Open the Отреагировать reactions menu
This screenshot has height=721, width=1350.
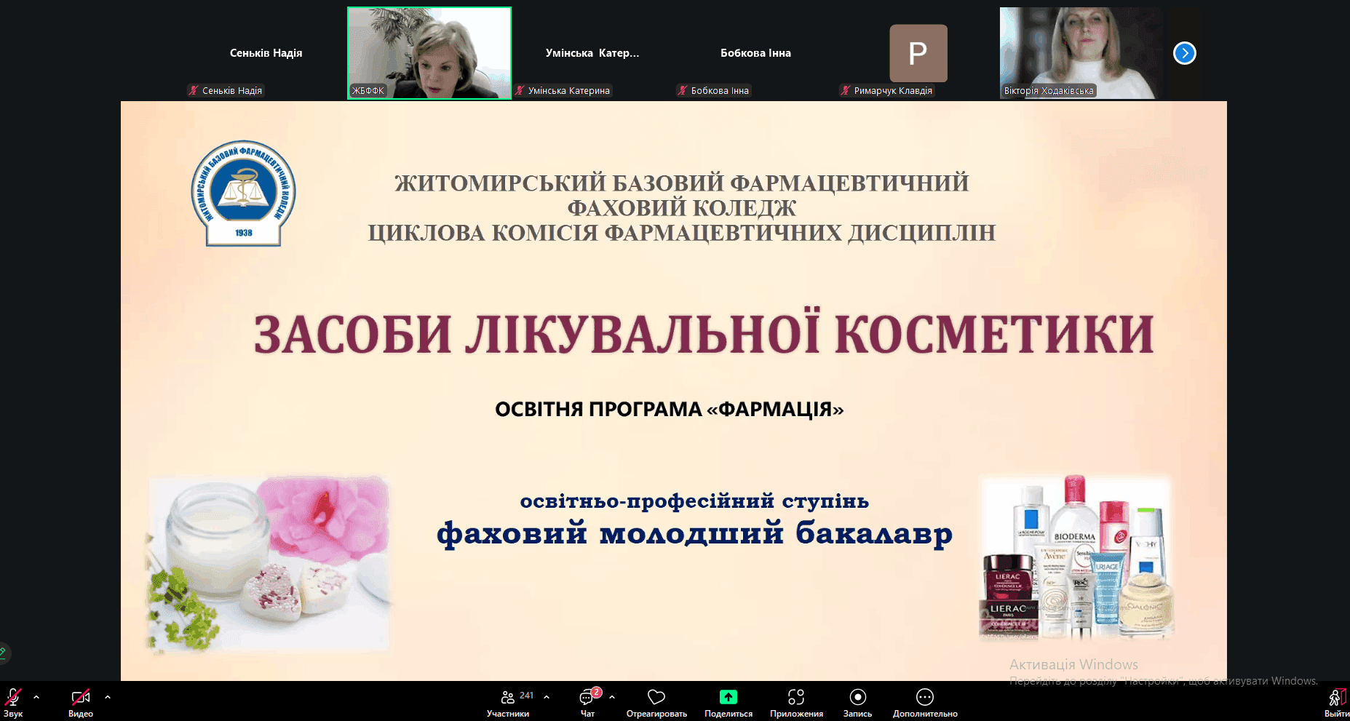656,703
